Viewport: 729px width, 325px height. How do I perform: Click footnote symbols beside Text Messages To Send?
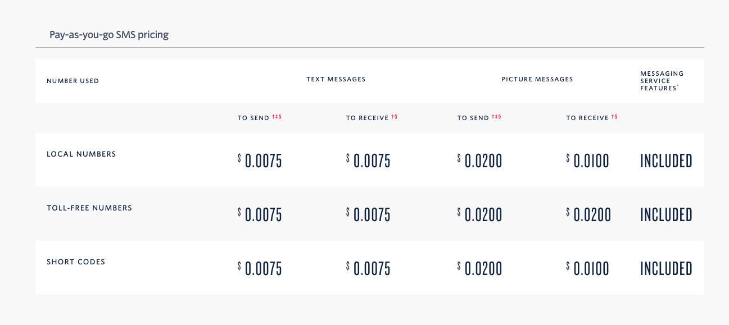(x=277, y=117)
